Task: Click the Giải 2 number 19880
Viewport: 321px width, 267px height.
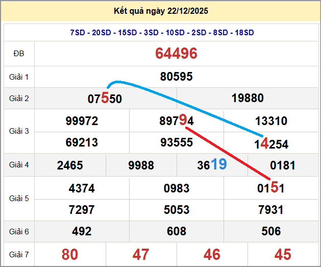Action: (x=248, y=98)
